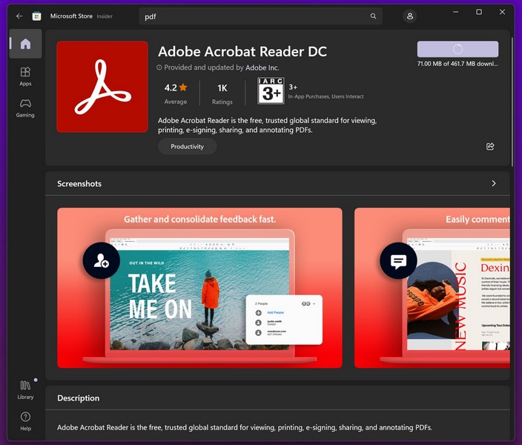The width and height of the screenshot is (522, 445).
Task: Go to the Gaming section
Action: click(25, 108)
